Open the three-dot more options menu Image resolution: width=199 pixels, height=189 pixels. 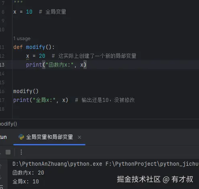tap(21, 152)
